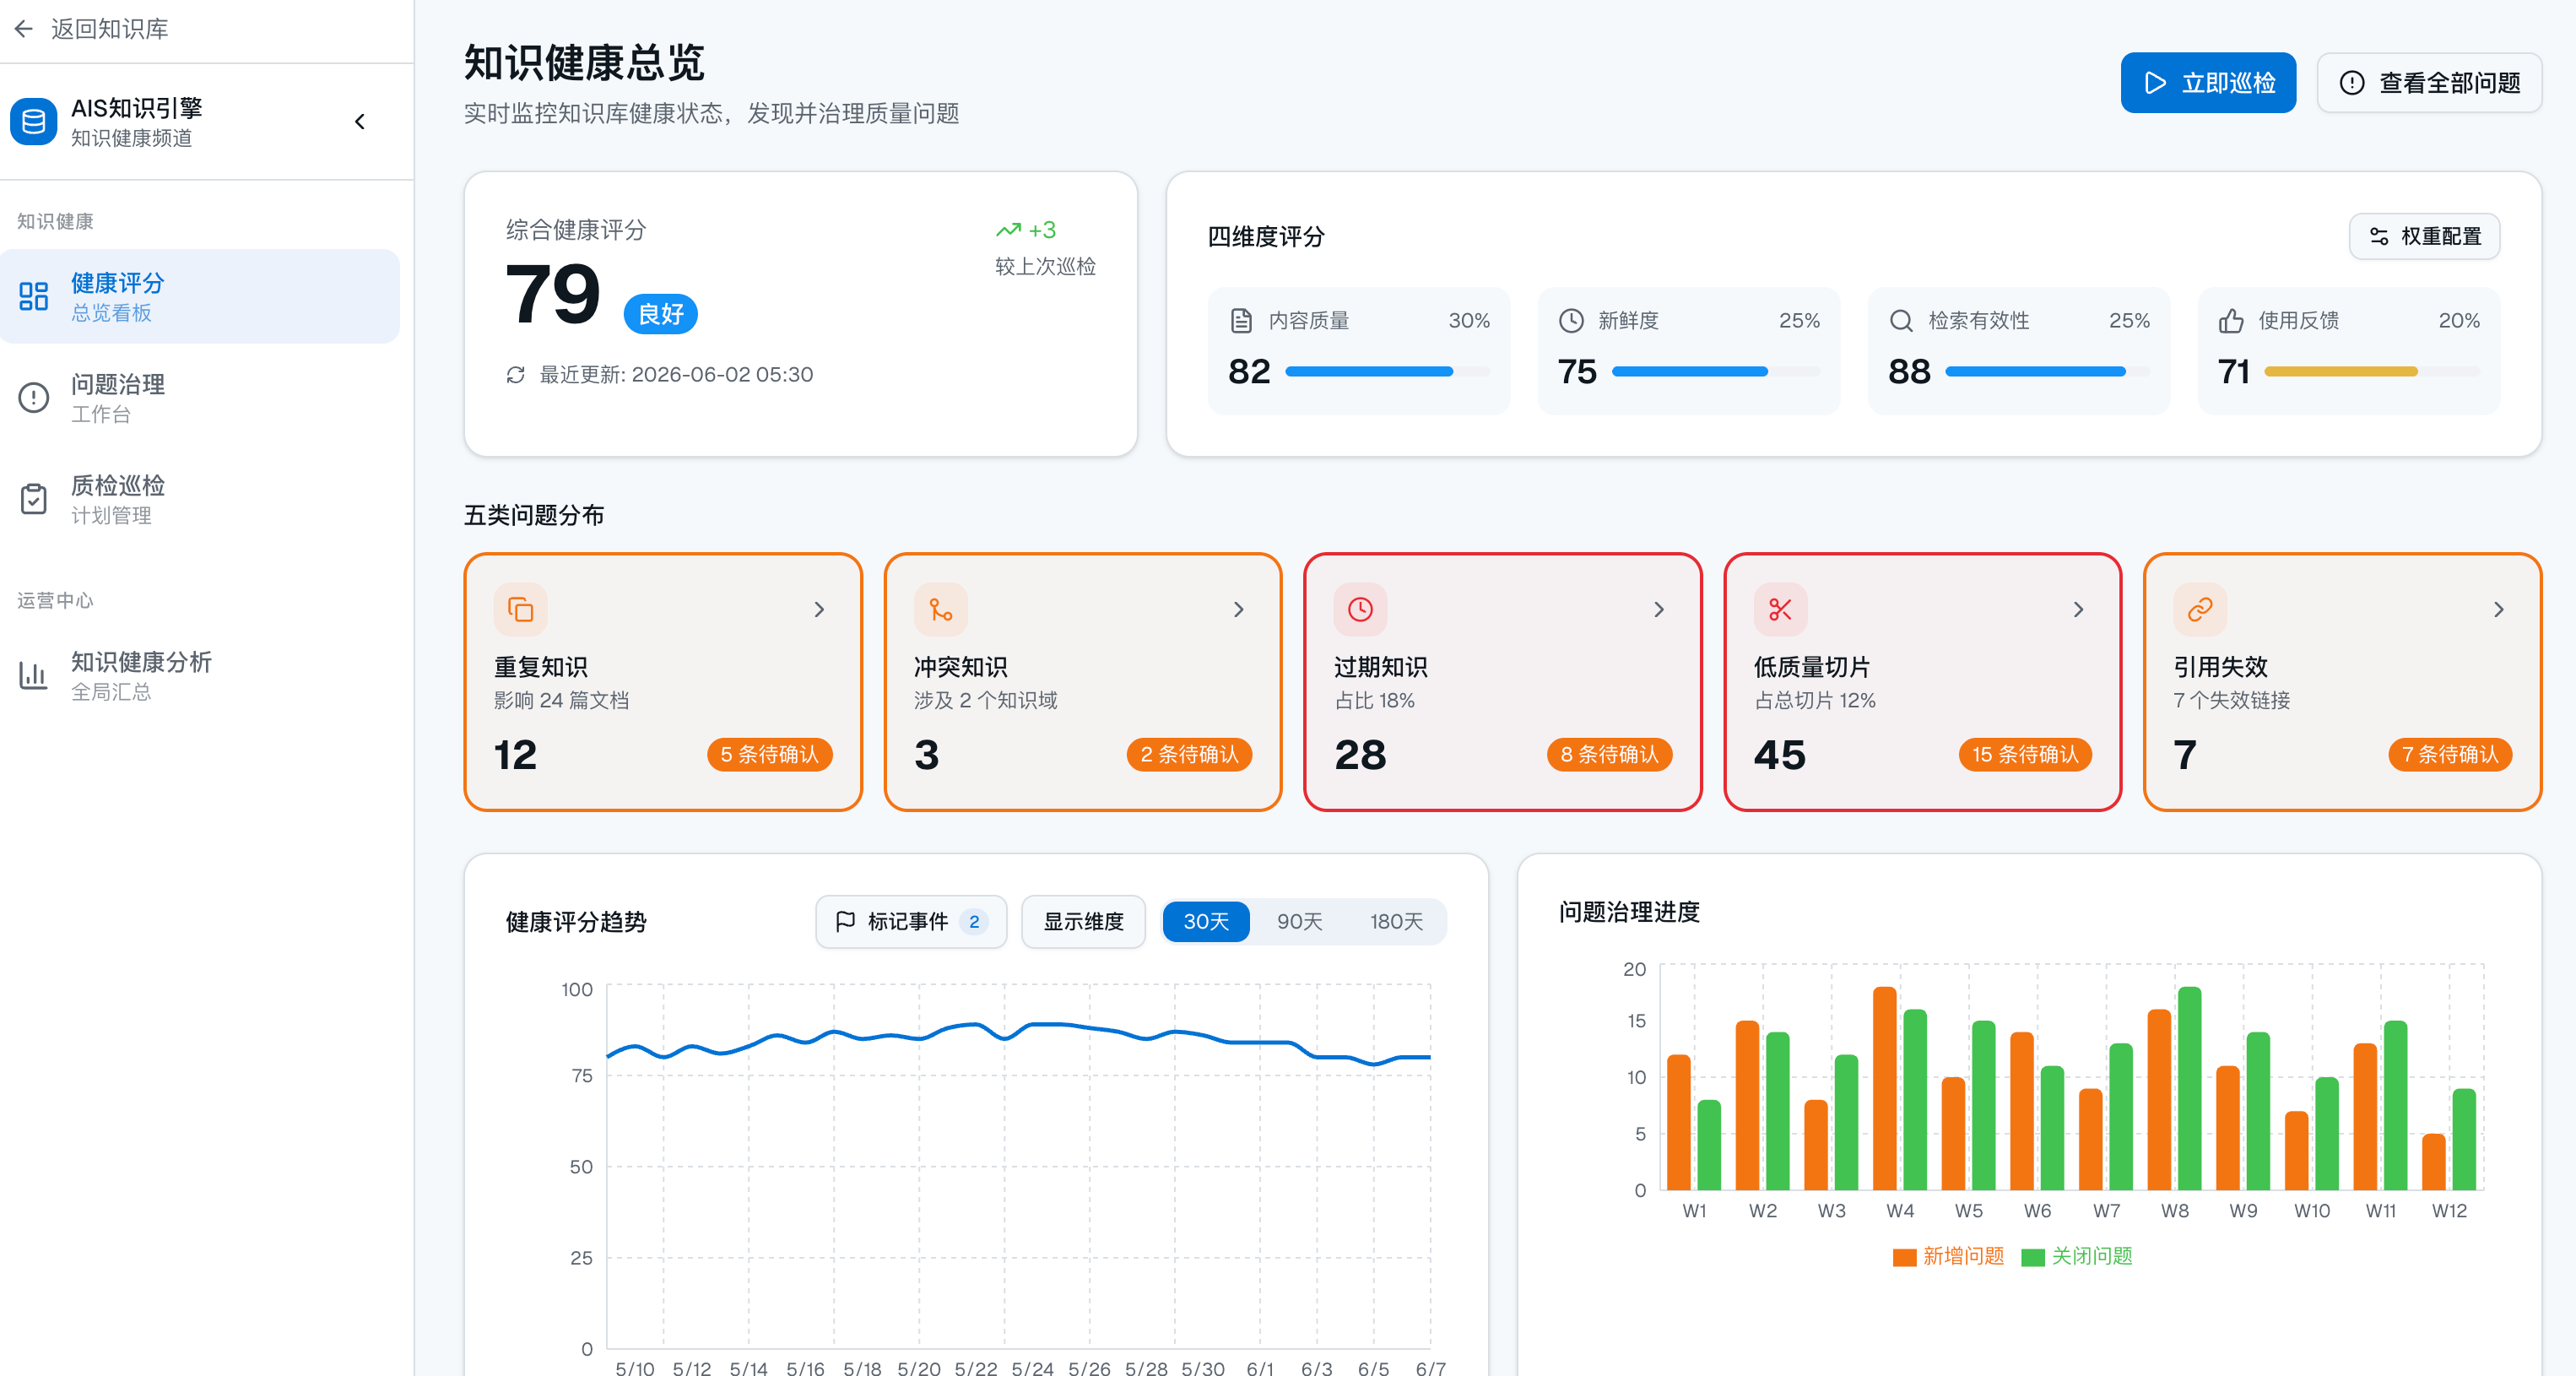The image size is (2576, 1376).
Task: Click the alert icon in 查看全部问题
Action: (x=2352, y=83)
